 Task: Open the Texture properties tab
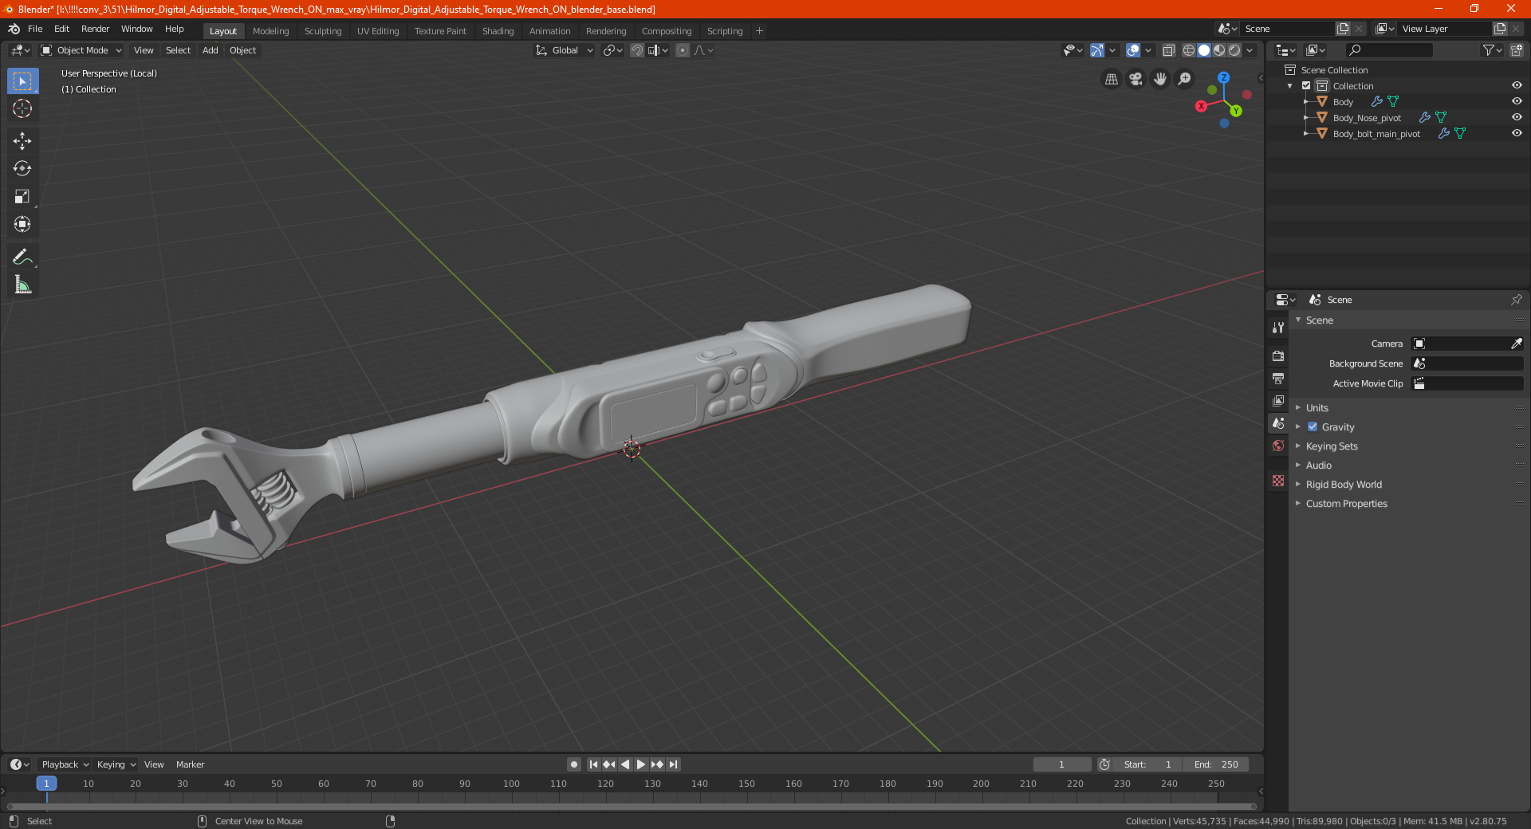1278,481
